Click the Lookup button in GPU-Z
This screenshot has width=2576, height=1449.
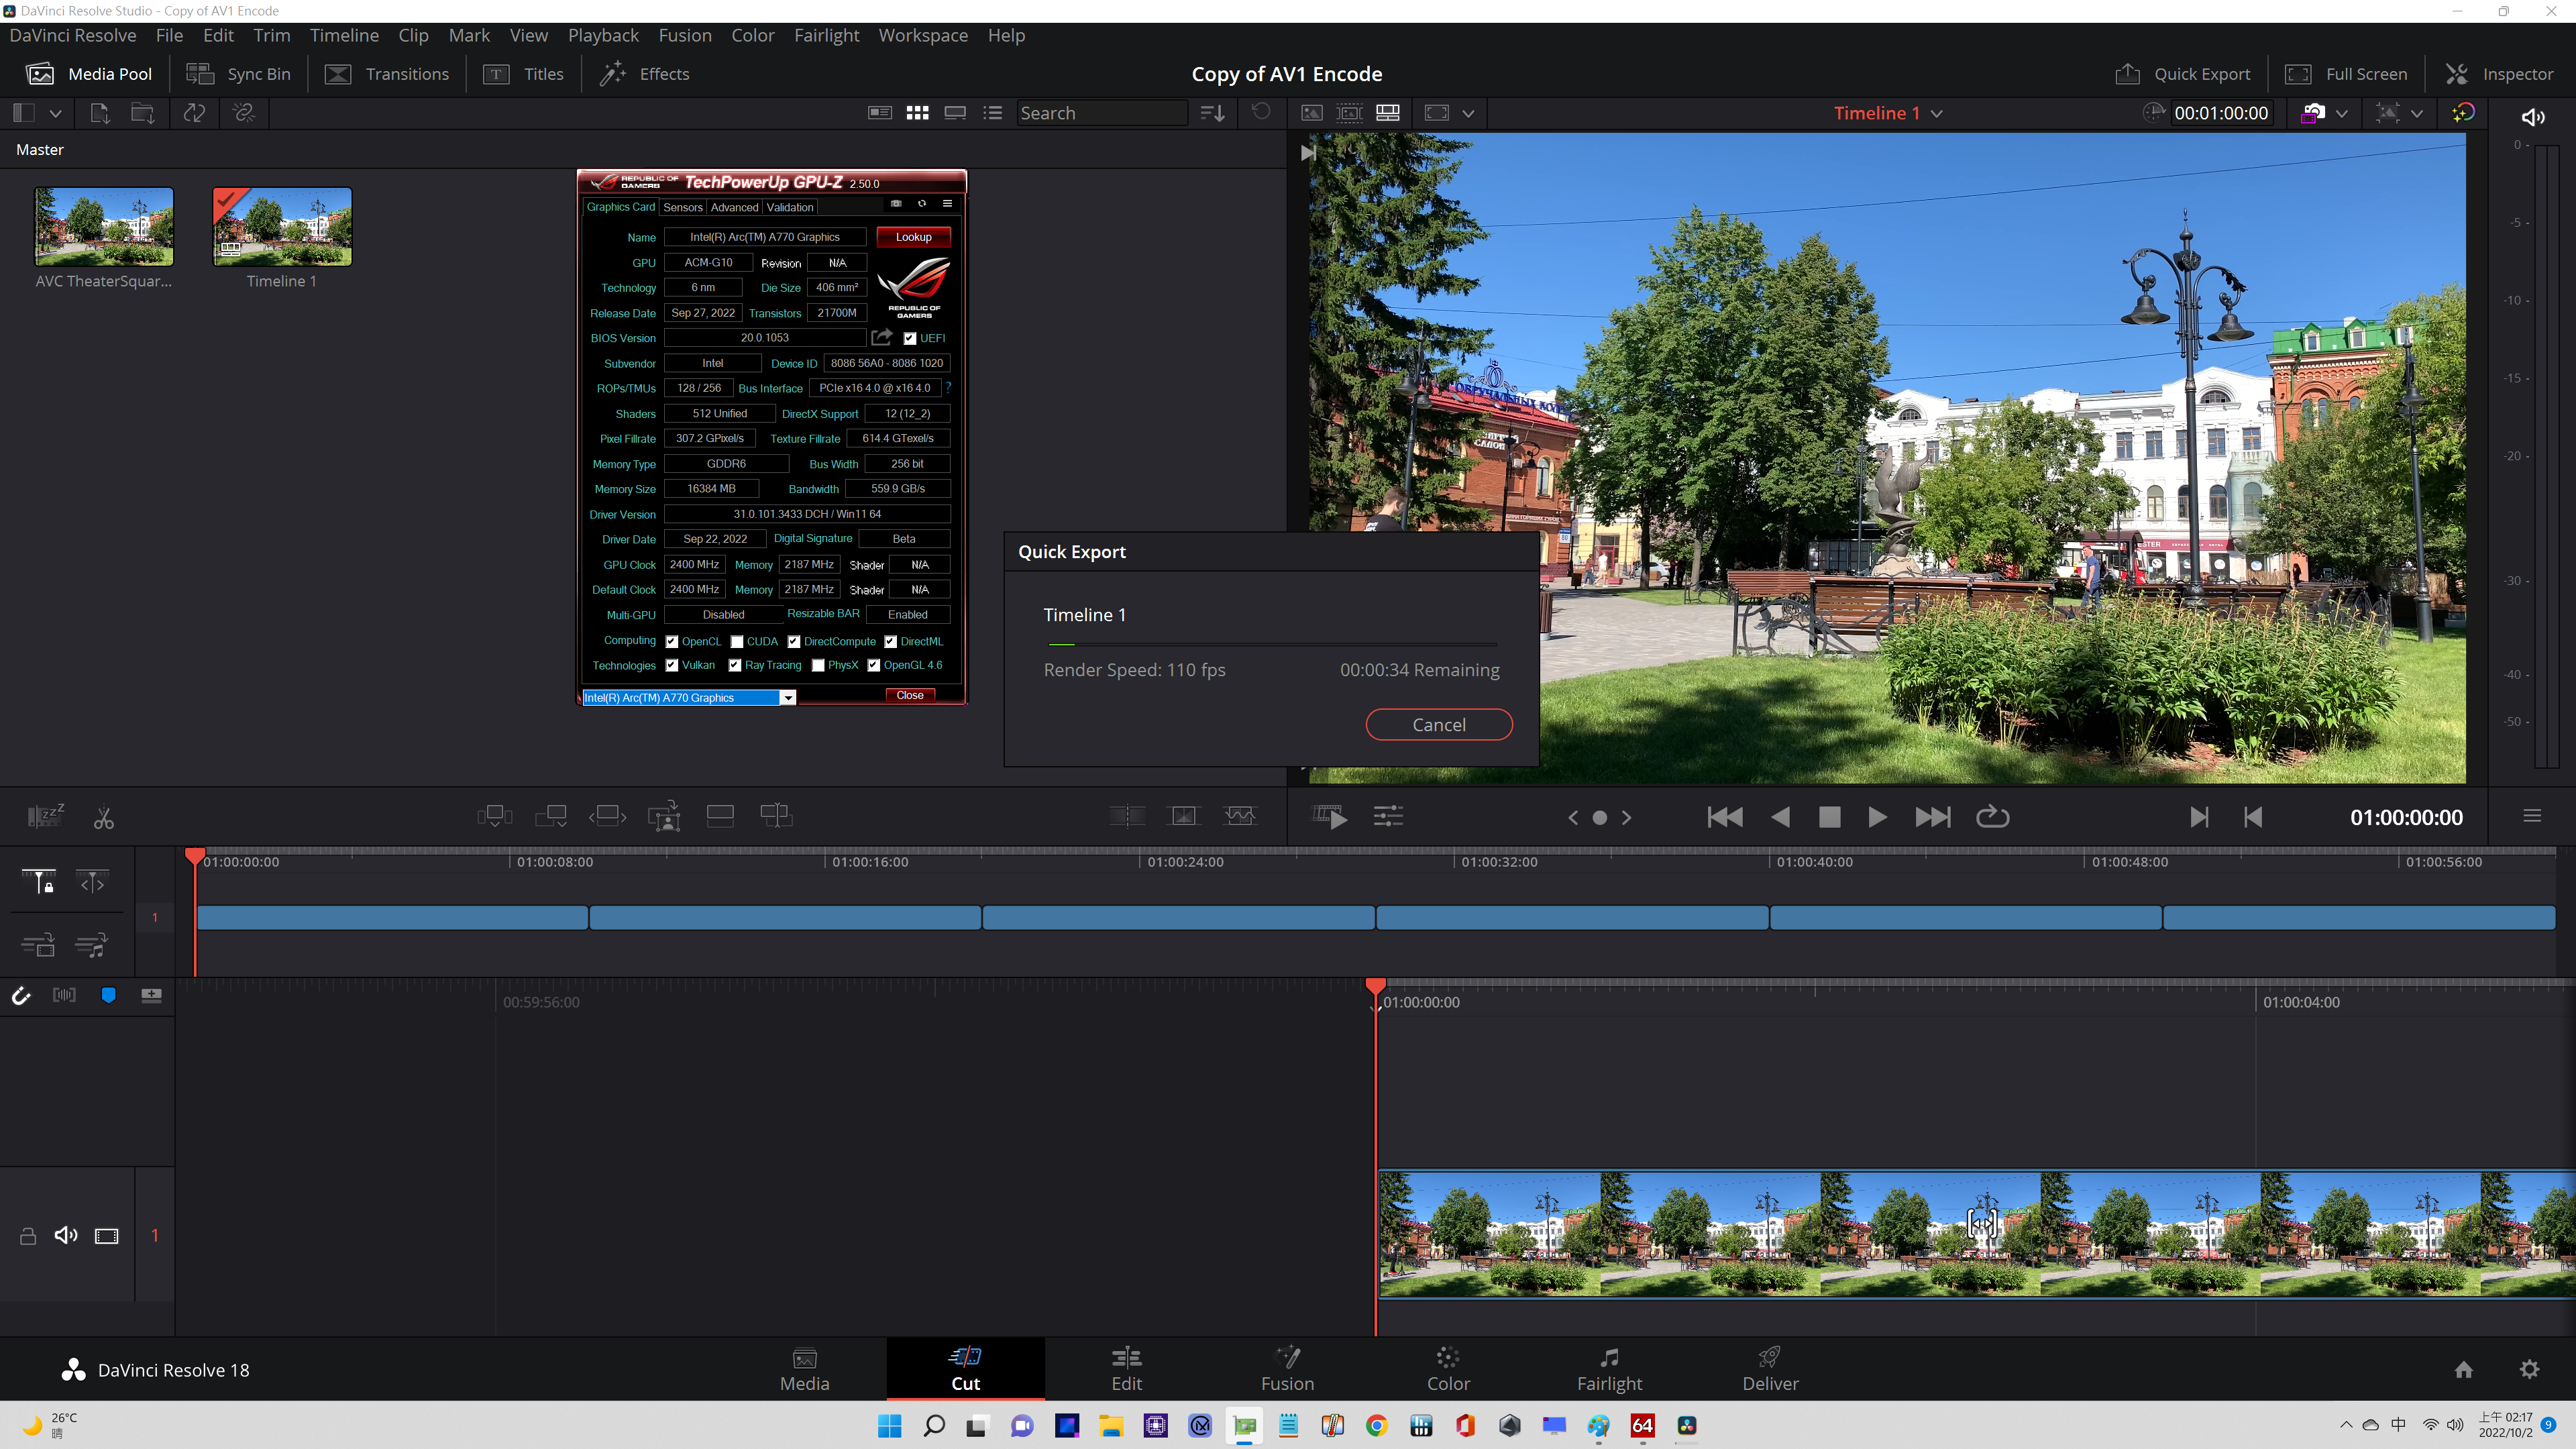tap(913, 237)
